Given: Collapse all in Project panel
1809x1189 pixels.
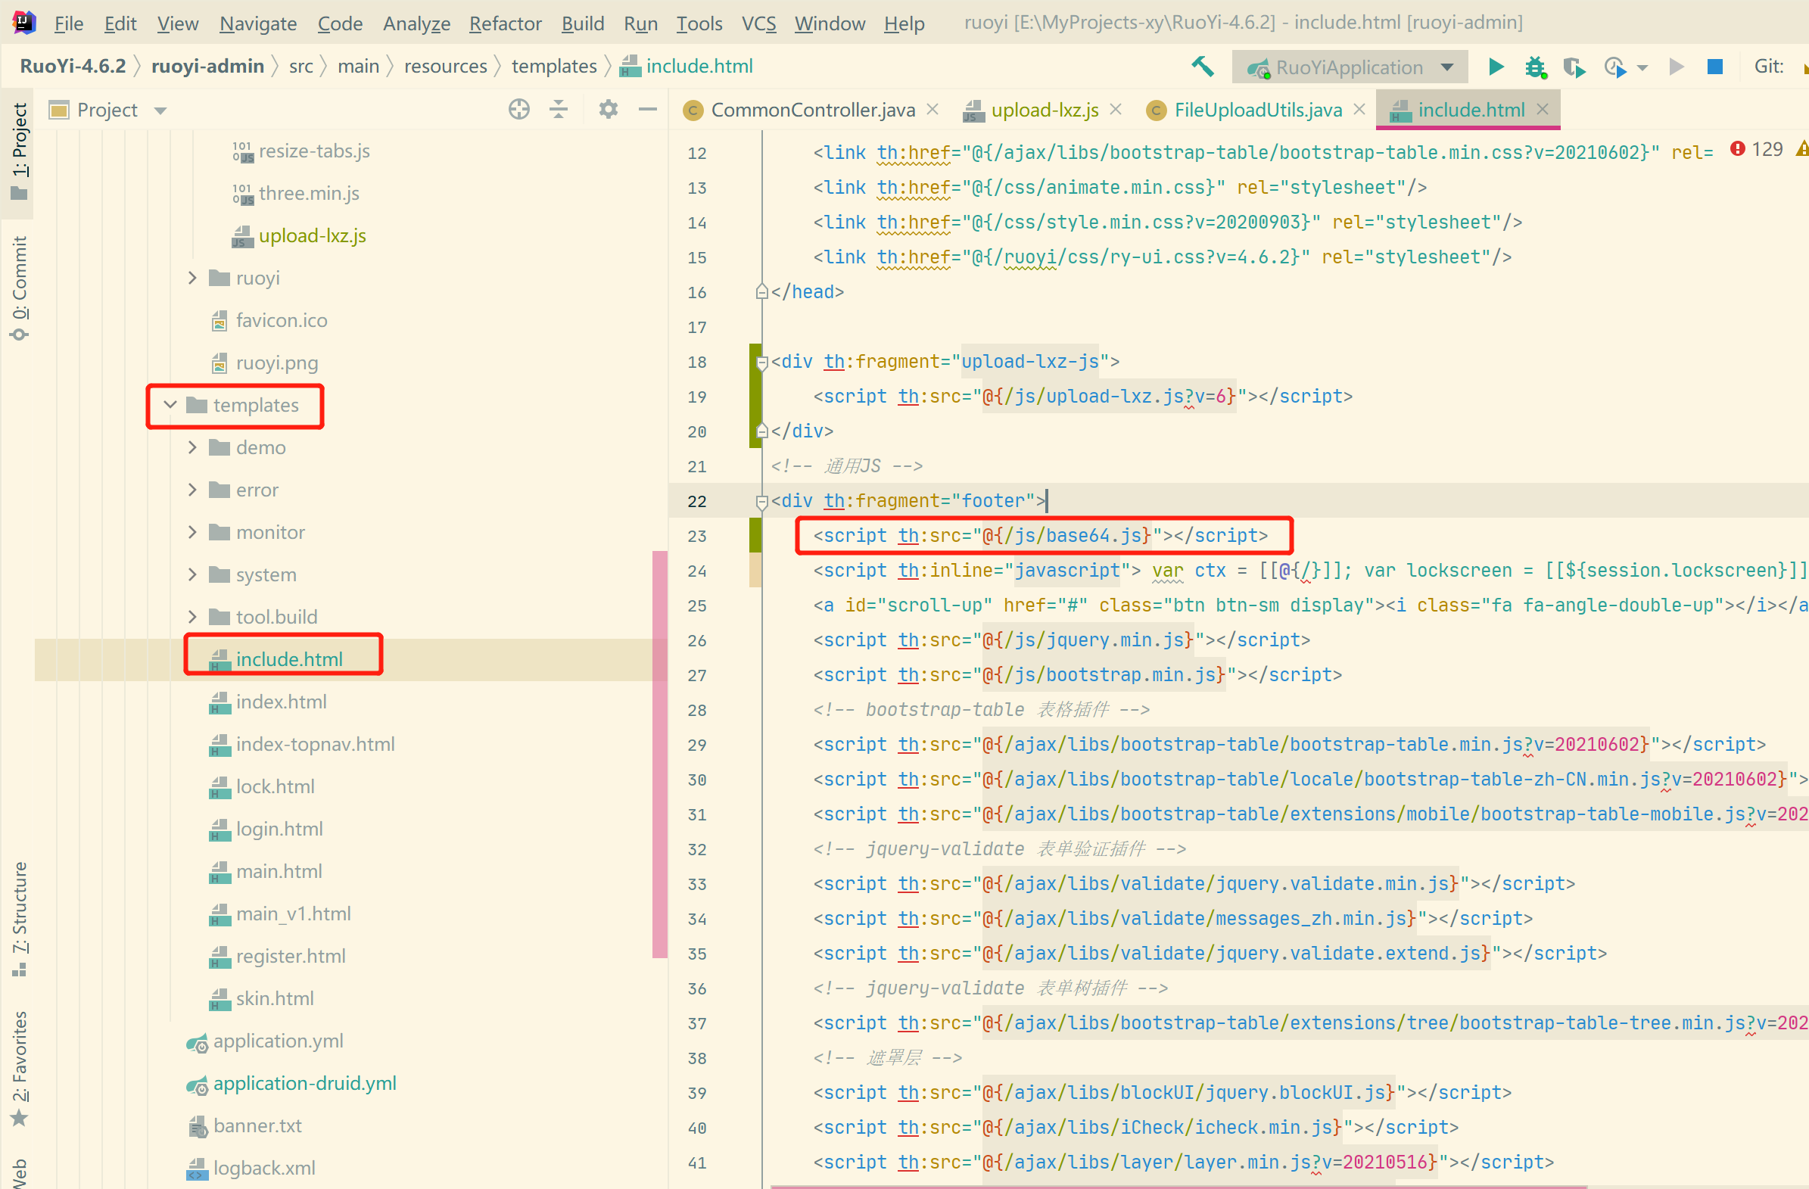Looking at the screenshot, I should point(559,110).
